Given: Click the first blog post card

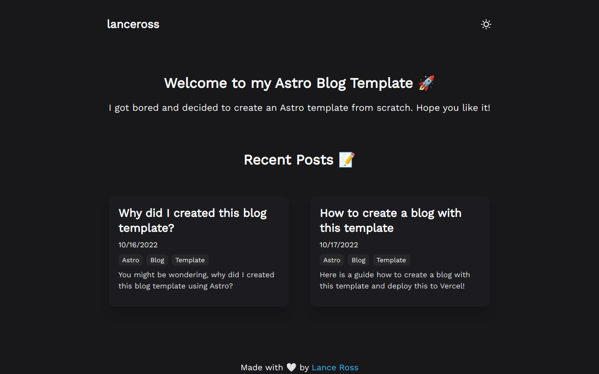Looking at the screenshot, I should (x=198, y=251).
